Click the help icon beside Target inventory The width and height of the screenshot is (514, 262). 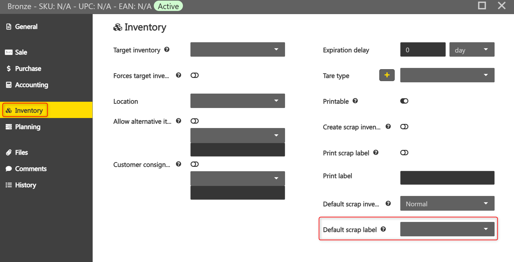tap(167, 49)
